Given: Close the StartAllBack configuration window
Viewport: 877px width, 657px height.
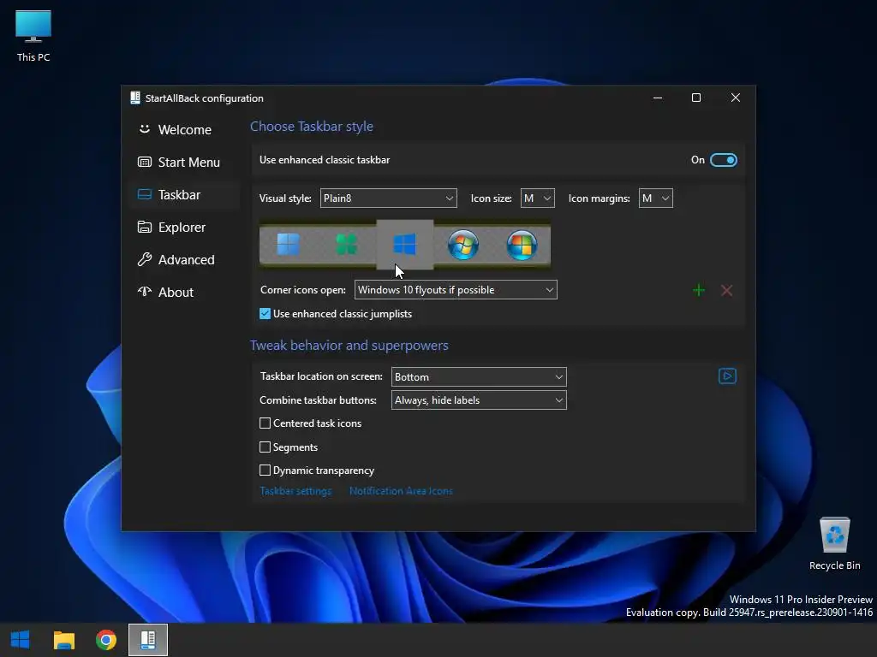Looking at the screenshot, I should [736, 98].
